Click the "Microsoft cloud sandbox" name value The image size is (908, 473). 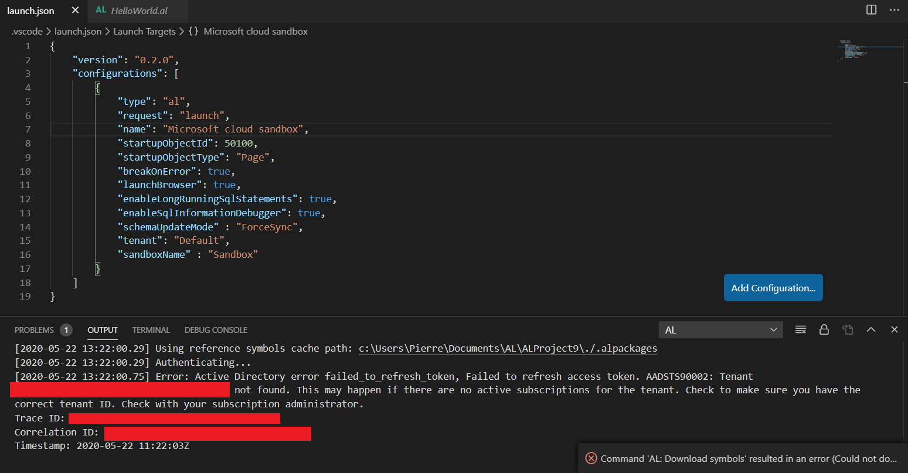pyautogui.click(x=233, y=130)
